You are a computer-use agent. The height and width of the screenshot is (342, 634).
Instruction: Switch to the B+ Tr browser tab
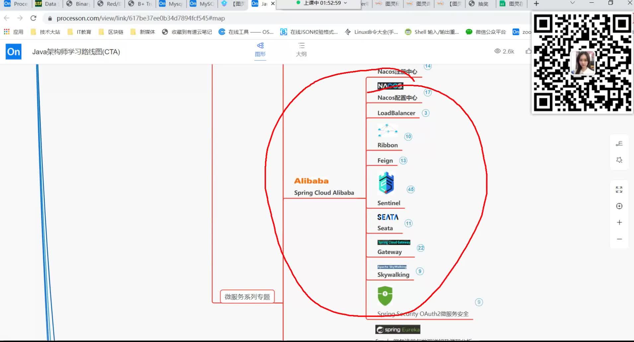tap(140, 4)
